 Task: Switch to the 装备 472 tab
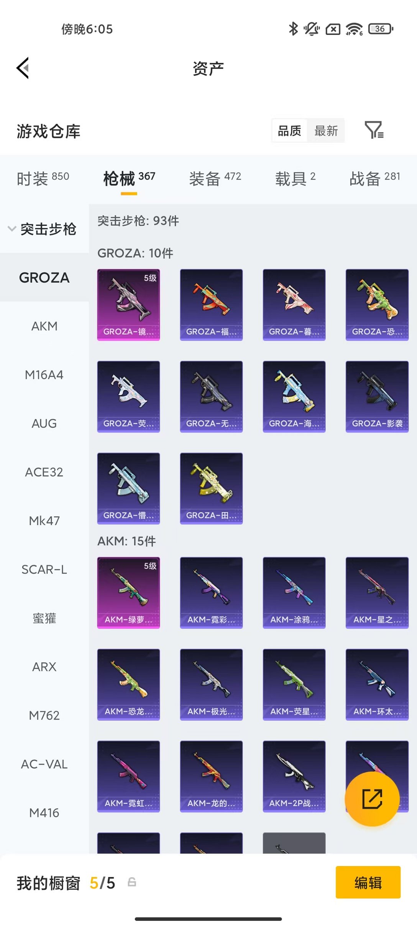215,178
